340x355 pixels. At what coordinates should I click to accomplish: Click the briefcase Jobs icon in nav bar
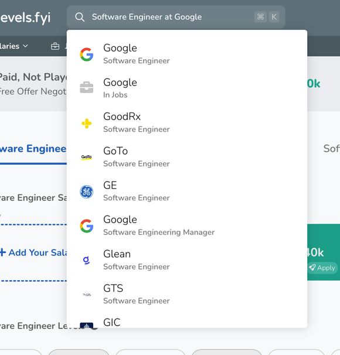[55, 46]
